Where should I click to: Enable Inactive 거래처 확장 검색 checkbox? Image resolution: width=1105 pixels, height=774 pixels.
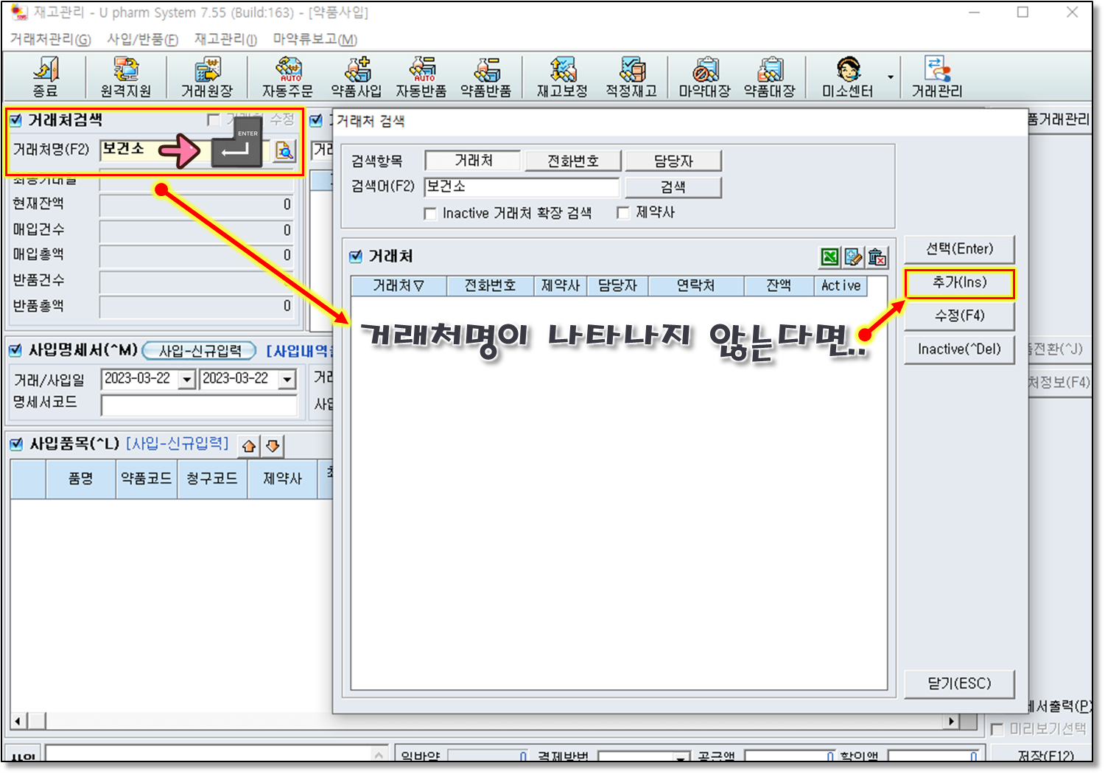click(431, 214)
